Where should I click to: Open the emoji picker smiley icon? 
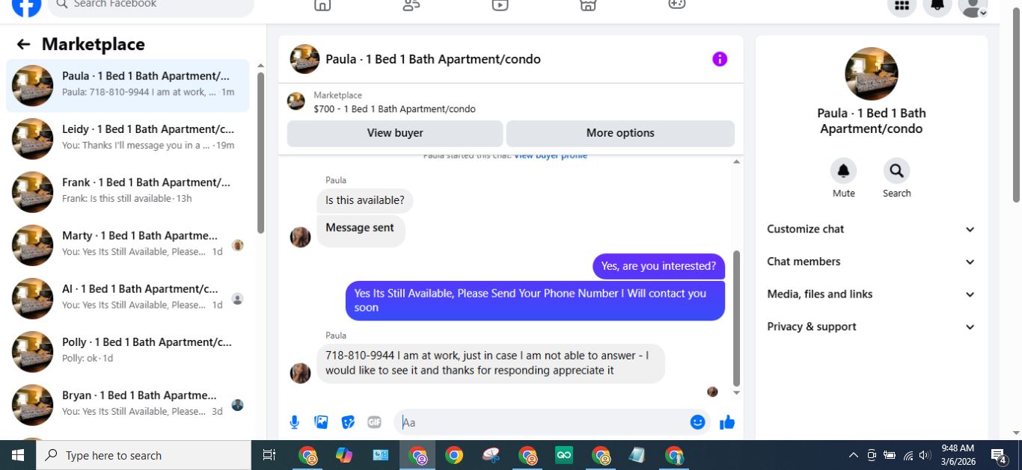click(x=698, y=422)
